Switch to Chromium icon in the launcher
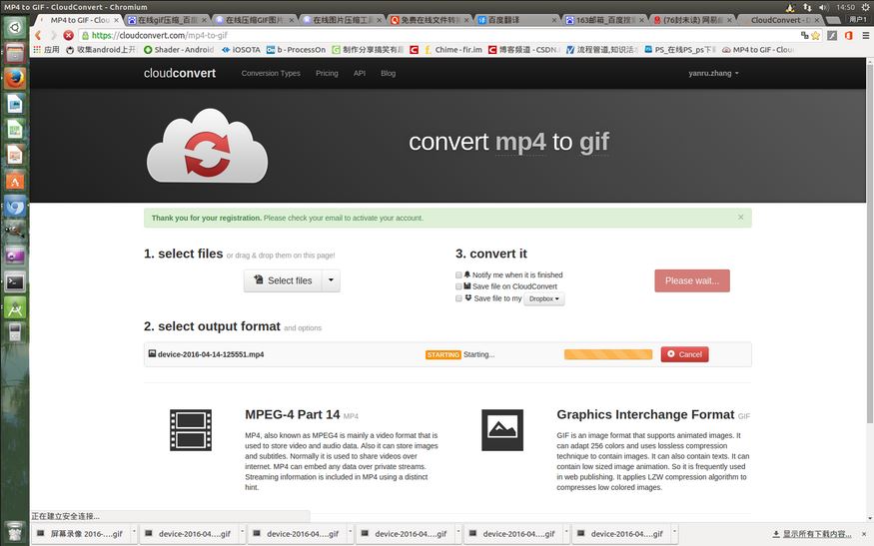 (x=15, y=207)
